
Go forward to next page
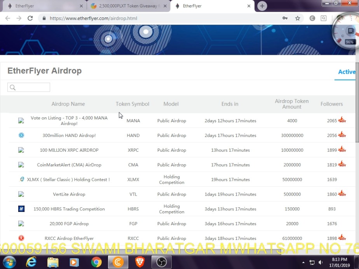pos(19,18)
